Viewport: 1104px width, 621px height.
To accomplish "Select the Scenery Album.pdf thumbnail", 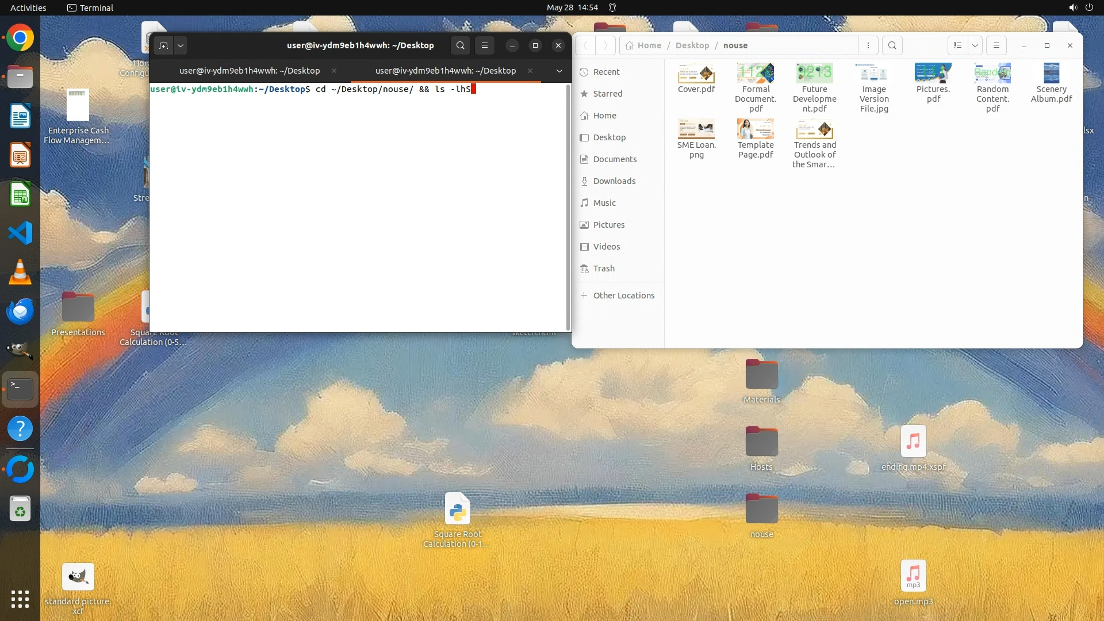I will pos(1051,74).
